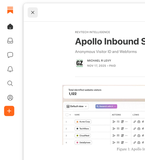Click briefcase icon in TechWave row
Image resolution: width=145 pixels, height=160 pixels.
(139, 129)
